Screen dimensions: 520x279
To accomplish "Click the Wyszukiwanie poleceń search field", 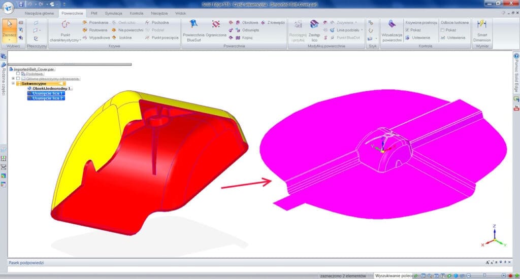I will click(393, 275).
